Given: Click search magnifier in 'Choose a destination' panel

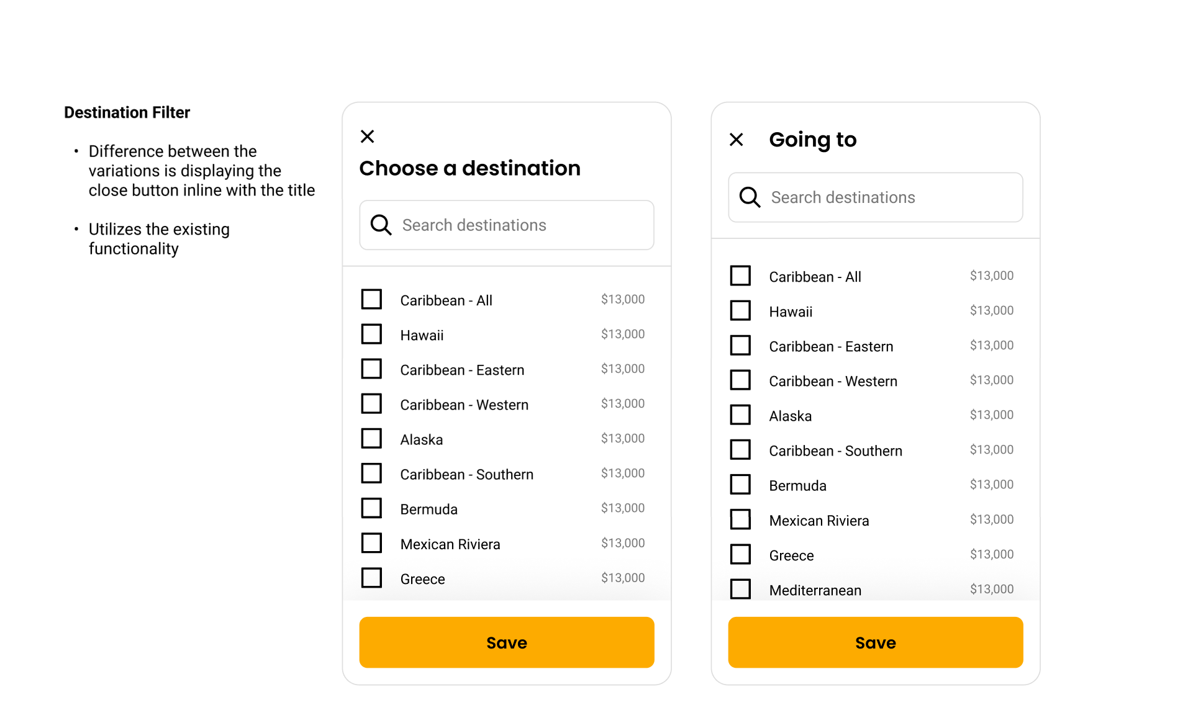Looking at the screenshot, I should [x=381, y=225].
